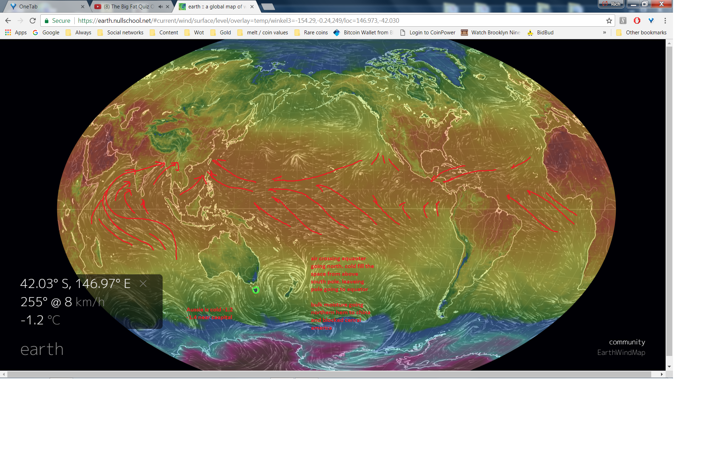Viewport: 701px width, 467px height.
Task: Open the community link
Action: 627,342
